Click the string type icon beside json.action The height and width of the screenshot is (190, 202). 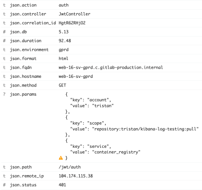4,5
